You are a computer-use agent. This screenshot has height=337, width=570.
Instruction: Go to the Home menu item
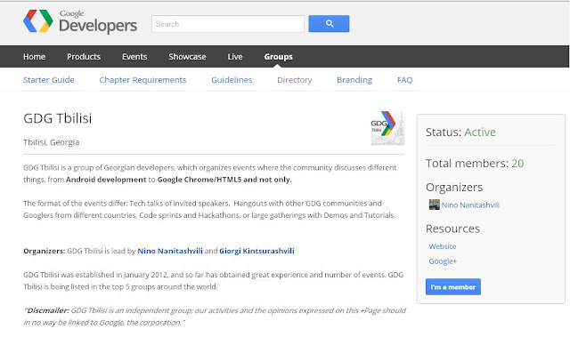point(34,57)
